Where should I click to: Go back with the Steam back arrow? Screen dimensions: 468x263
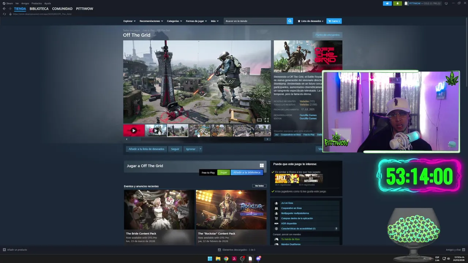(x=4, y=9)
